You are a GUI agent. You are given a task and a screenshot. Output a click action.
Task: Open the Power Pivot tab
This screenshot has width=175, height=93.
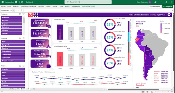pyautogui.click(x=76, y=6)
